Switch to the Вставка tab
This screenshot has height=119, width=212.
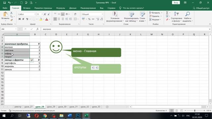[27, 8]
